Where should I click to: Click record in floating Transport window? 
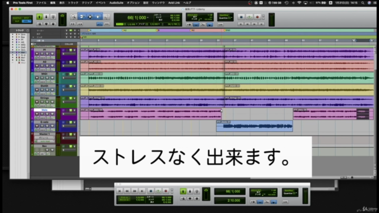tap(166, 191)
